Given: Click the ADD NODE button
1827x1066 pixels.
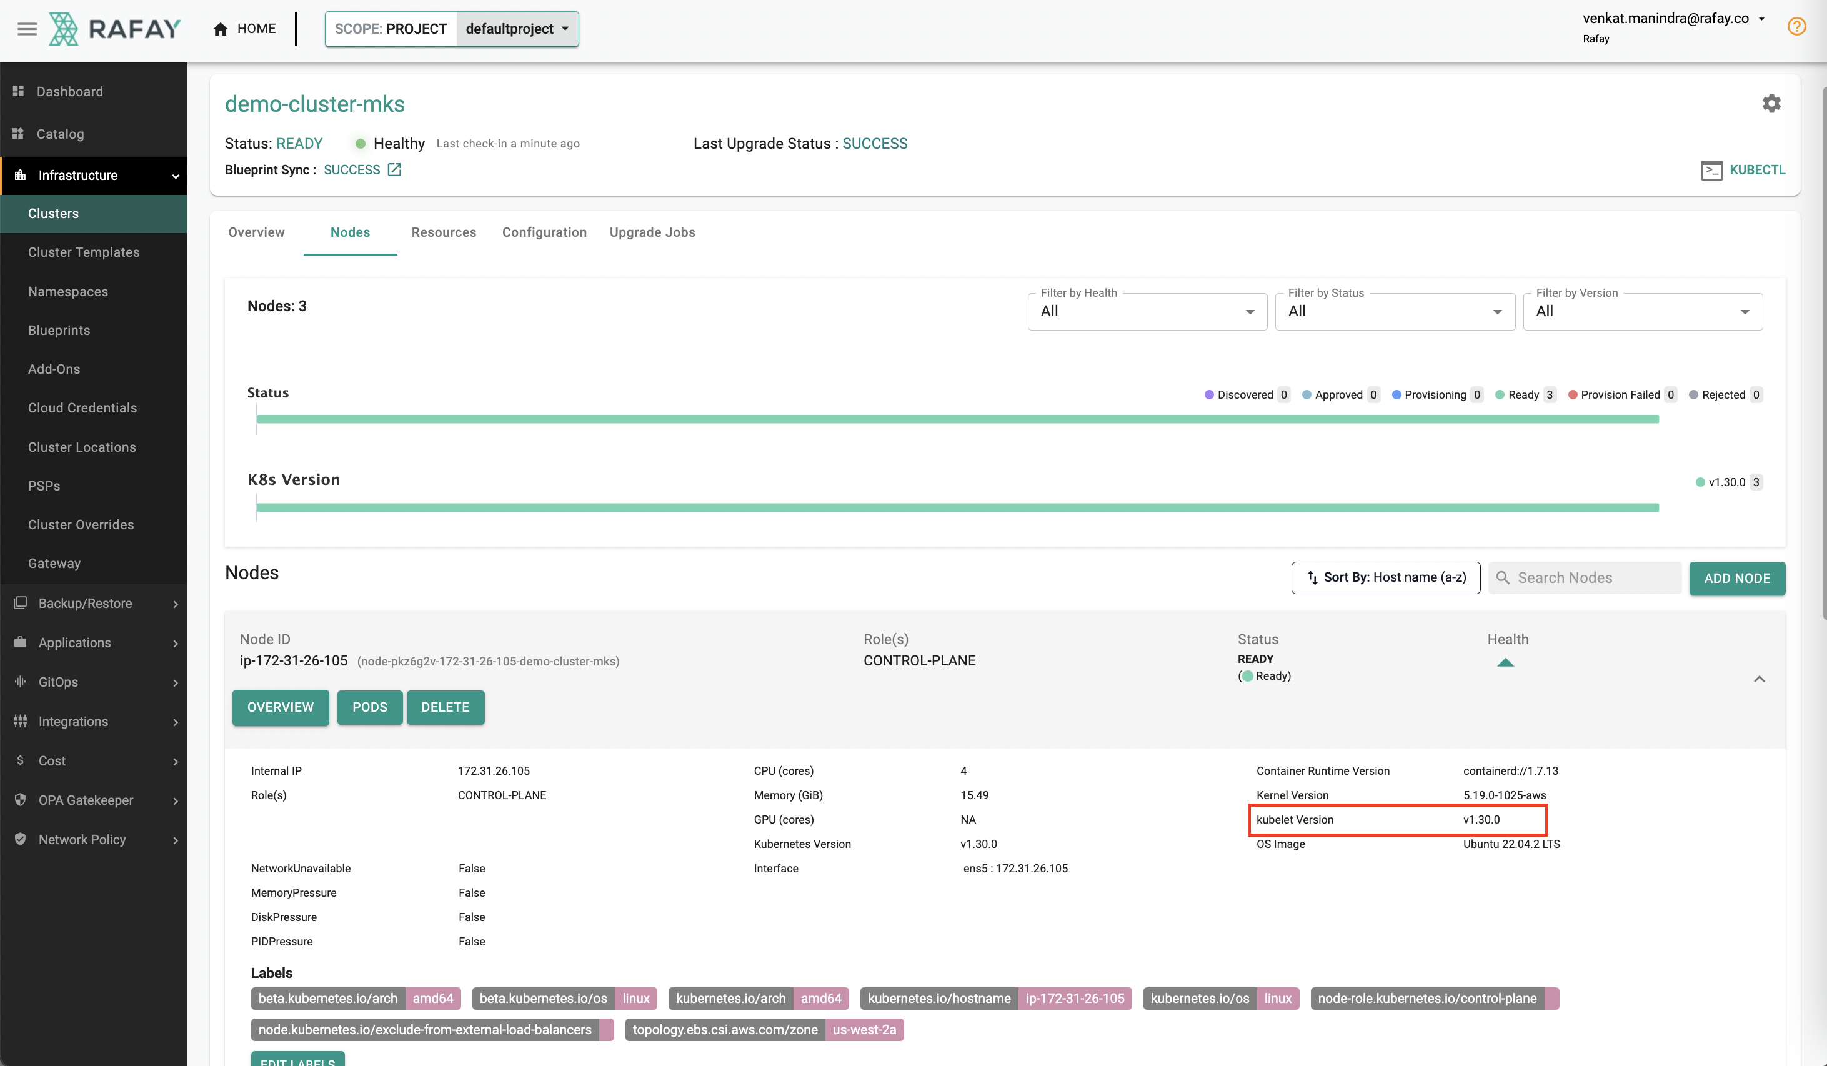Looking at the screenshot, I should [1737, 578].
